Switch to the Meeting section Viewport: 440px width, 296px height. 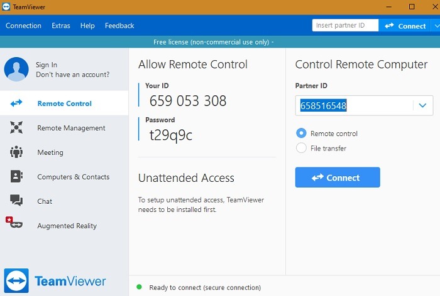pyautogui.click(x=64, y=152)
